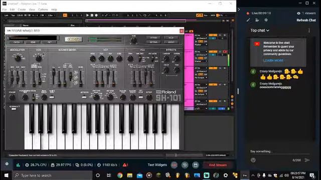Click the Tone knob in VCA section
Viewport: 321px width, 180px height.
click(130, 59)
